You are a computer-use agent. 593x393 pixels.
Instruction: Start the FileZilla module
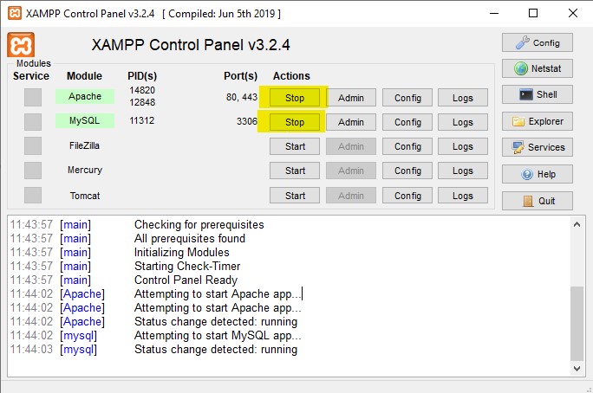click(295, 146)
